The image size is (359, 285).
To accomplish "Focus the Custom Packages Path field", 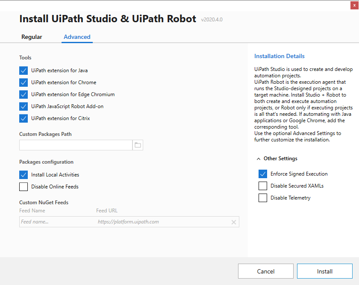I will coord(76,145).
